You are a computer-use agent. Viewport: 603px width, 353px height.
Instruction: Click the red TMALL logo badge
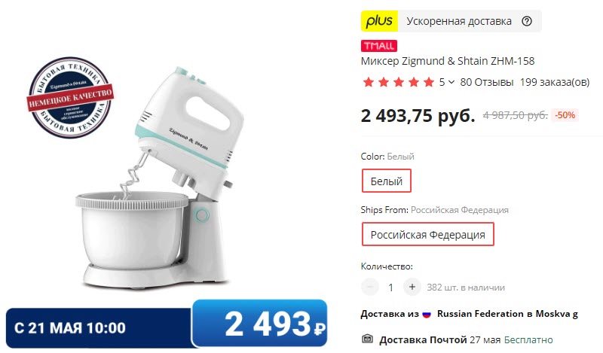tap(379, 46)
